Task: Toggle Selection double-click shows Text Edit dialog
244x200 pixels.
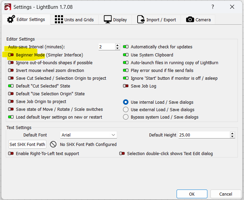Action: (122, 153)
